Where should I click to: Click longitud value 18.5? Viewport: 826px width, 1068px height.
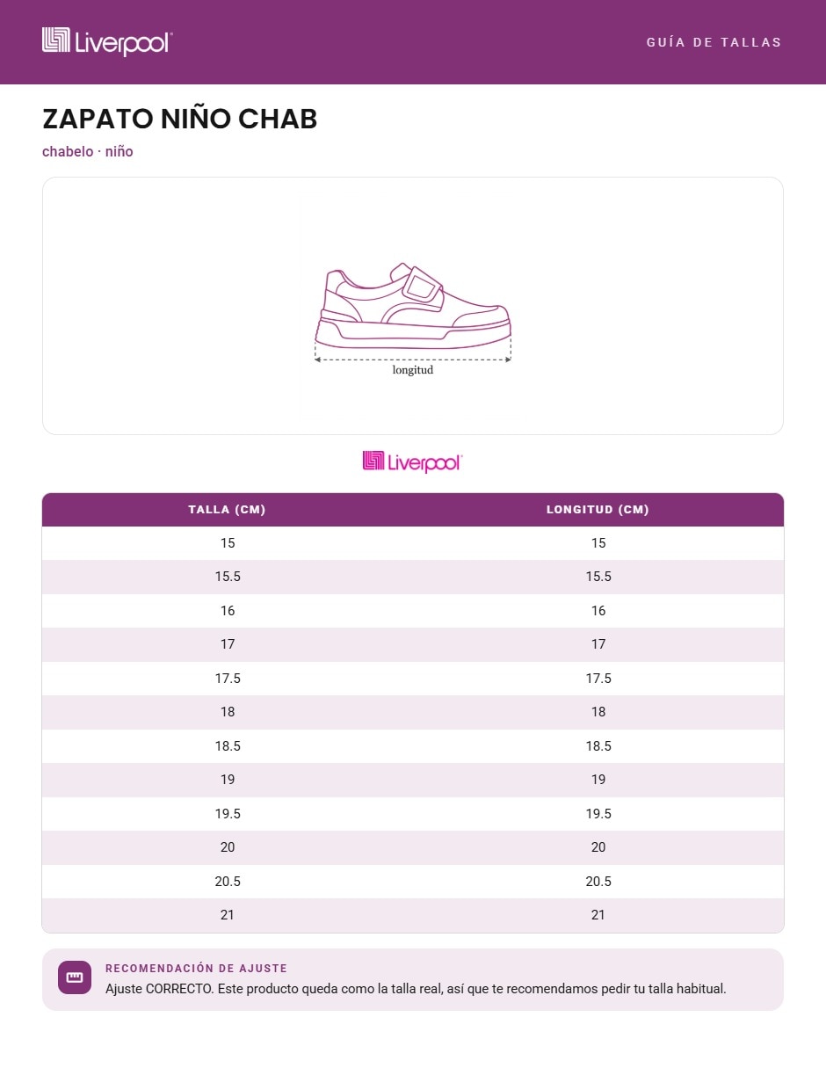(x=598, y=746)
